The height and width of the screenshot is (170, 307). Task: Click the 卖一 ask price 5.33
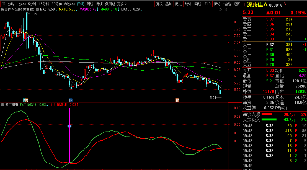[270, 39]
